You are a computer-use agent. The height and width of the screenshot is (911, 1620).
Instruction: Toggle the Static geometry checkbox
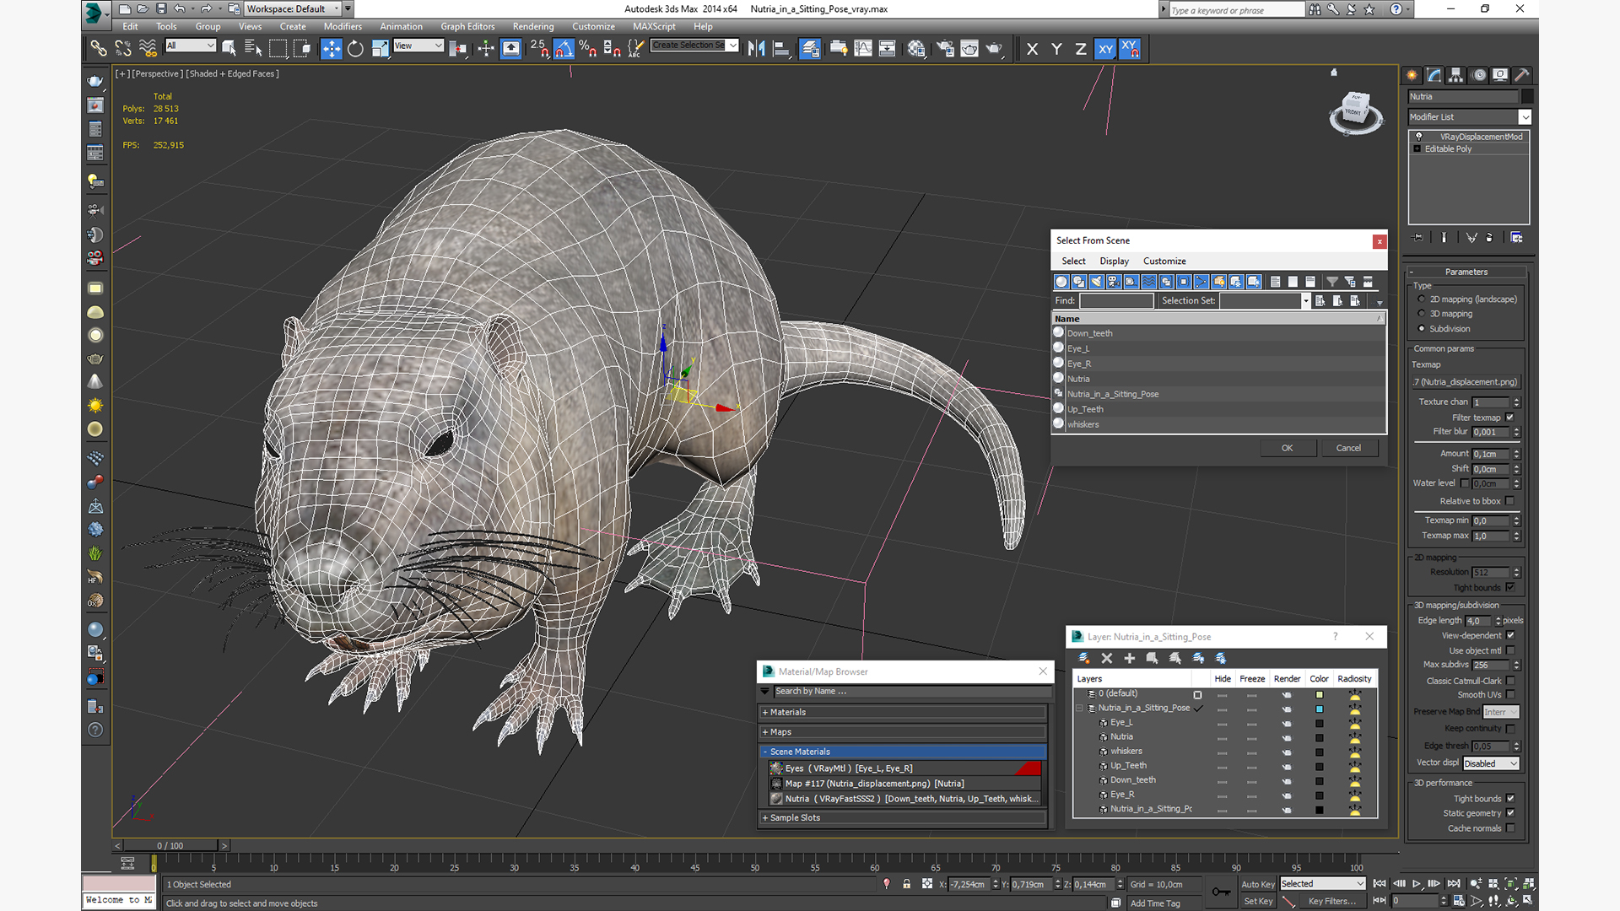(1510, 813)
